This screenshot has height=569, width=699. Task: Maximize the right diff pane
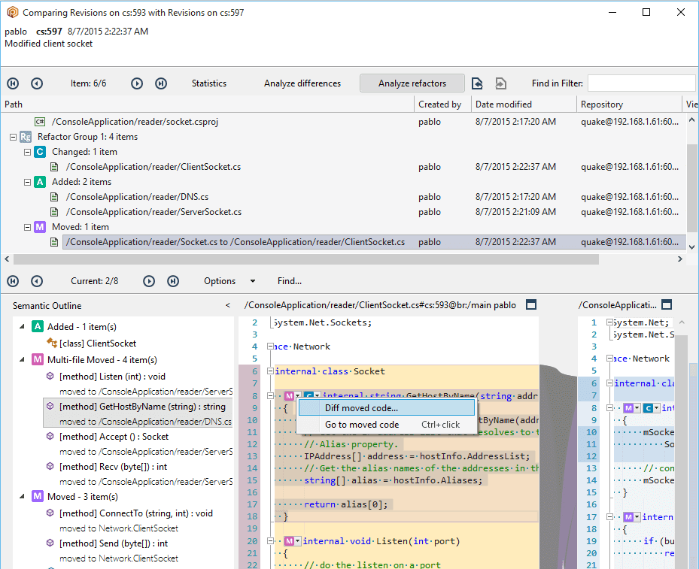(x=667, y=305)
